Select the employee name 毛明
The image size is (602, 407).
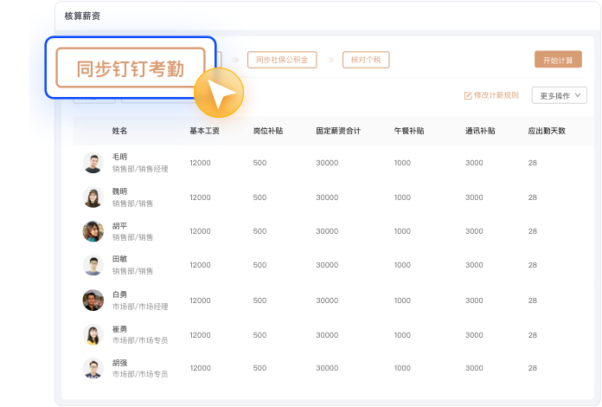[119, 157]
